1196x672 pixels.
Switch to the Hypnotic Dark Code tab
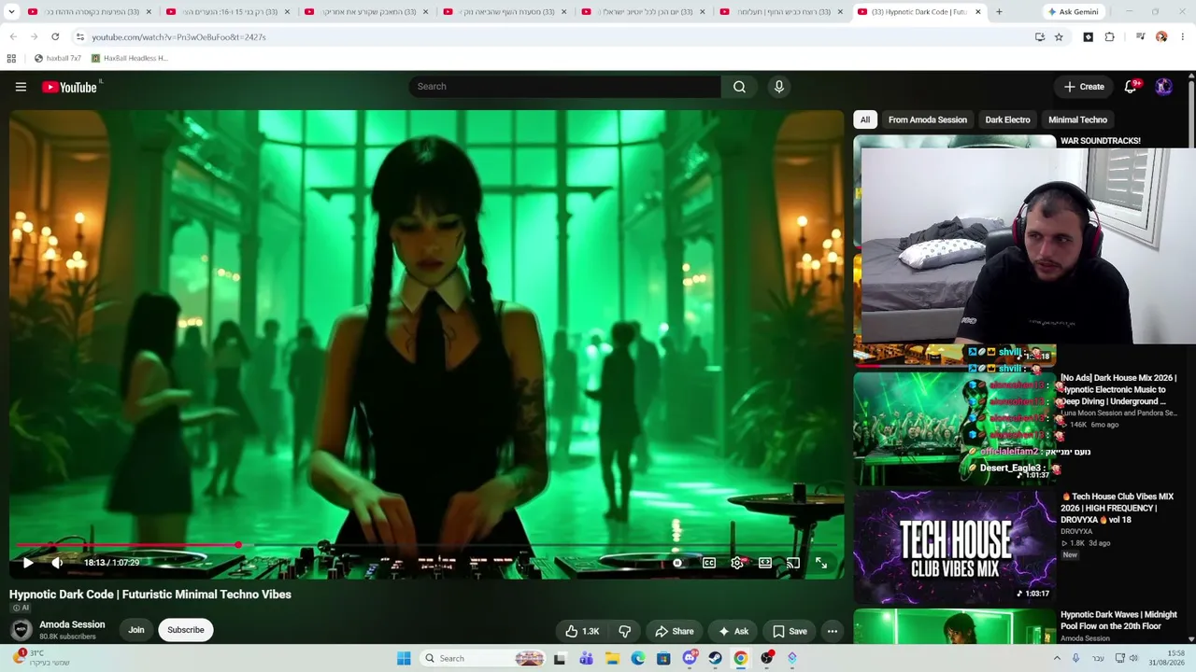point(919,12)
